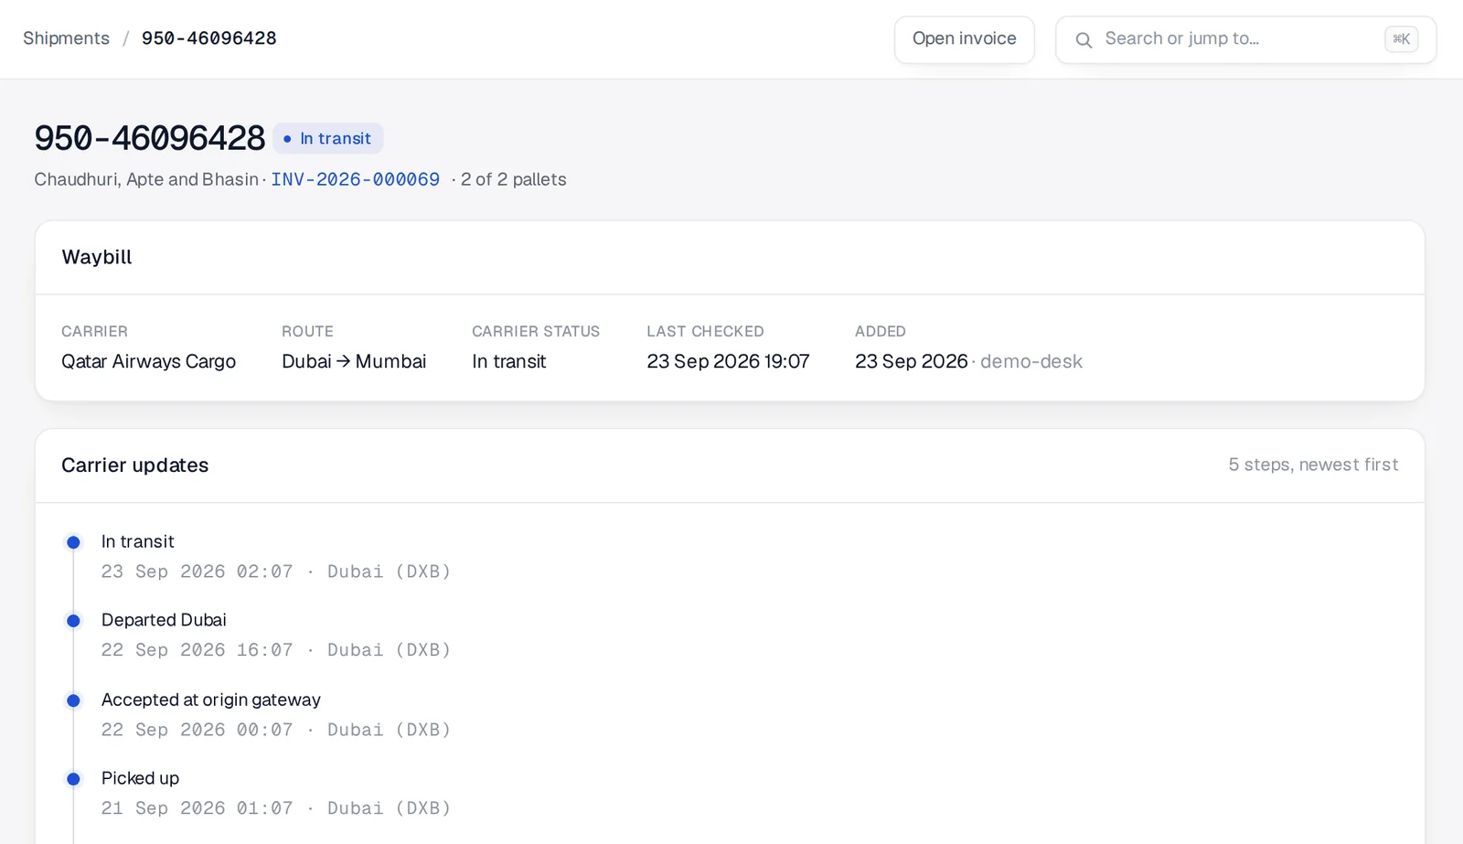
Task: Click the In transit timeline dot
Action: (74, 542)
